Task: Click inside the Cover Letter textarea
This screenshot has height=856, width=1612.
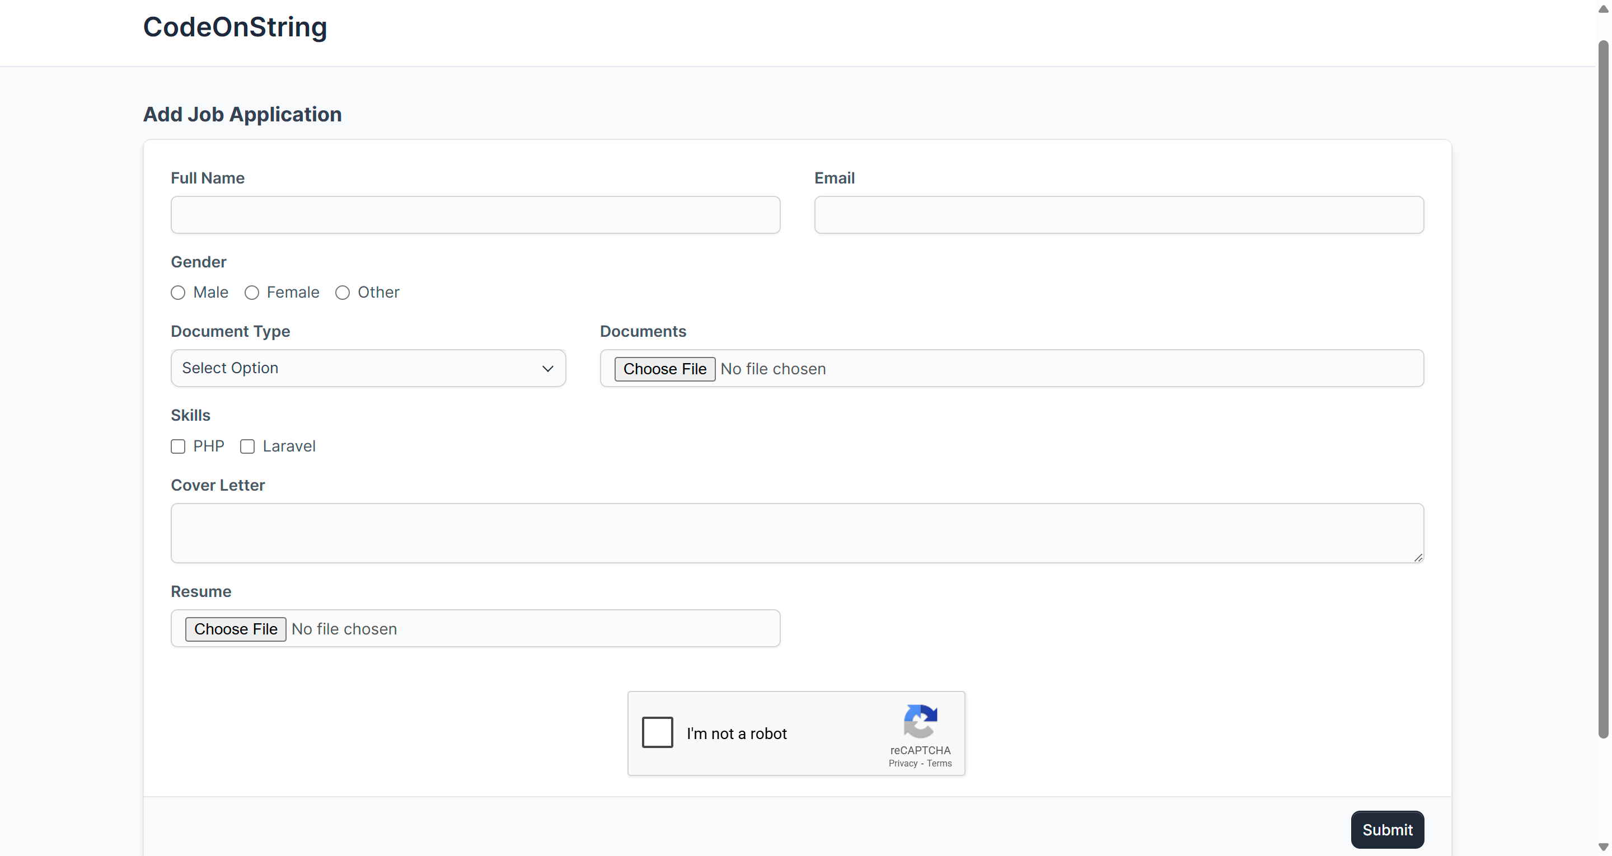Action: tap(797, 533)
